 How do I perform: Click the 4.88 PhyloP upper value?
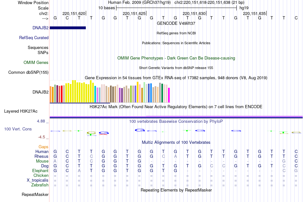pyautogui.click(x=41, y=121)
